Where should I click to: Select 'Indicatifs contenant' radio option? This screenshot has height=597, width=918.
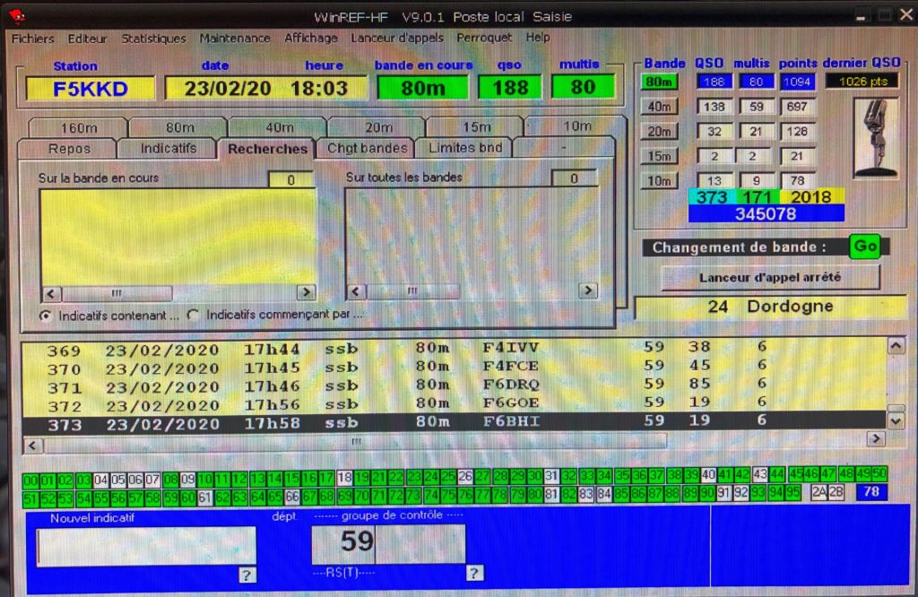tap(46, 316)
